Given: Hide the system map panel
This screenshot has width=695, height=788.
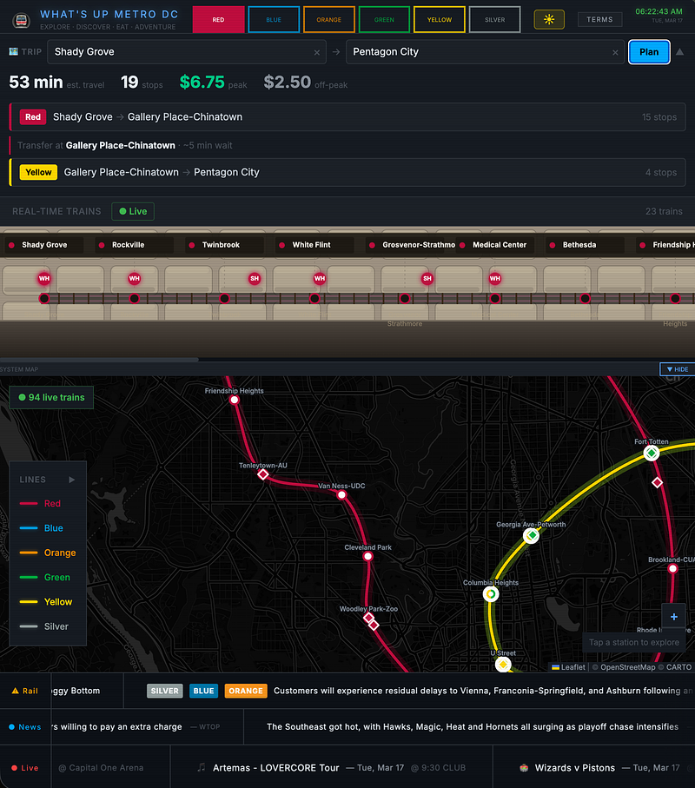Looking at the screenshot, I should pos(677,369).
